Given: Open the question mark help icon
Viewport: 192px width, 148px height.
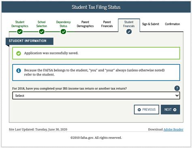Looking at the screenshot, I should [x=177, y=88].
